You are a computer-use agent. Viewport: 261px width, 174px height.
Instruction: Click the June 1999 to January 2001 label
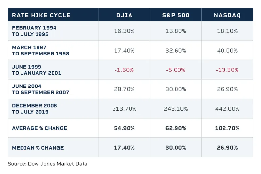click(x=37, y=70)
